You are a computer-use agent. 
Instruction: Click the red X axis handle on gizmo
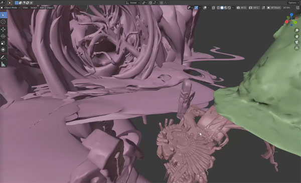(286, 22)
